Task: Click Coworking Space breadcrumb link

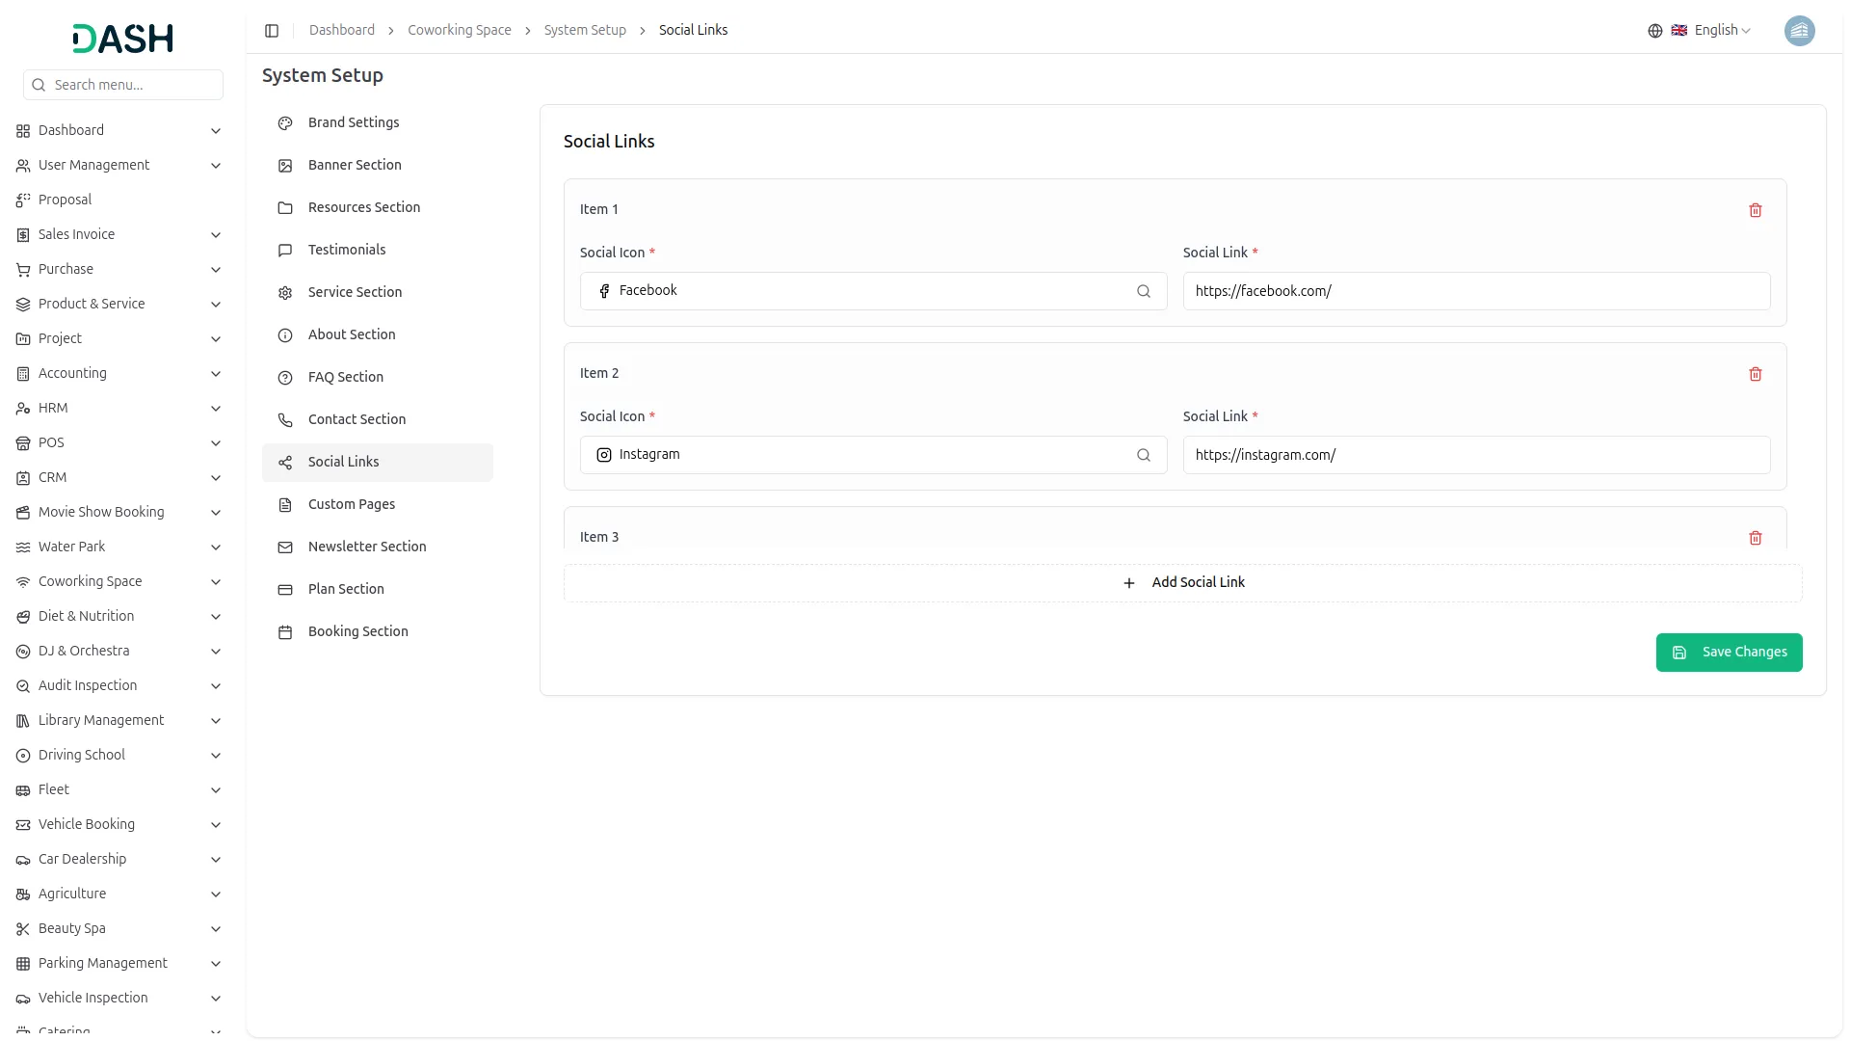Action: 459,31
